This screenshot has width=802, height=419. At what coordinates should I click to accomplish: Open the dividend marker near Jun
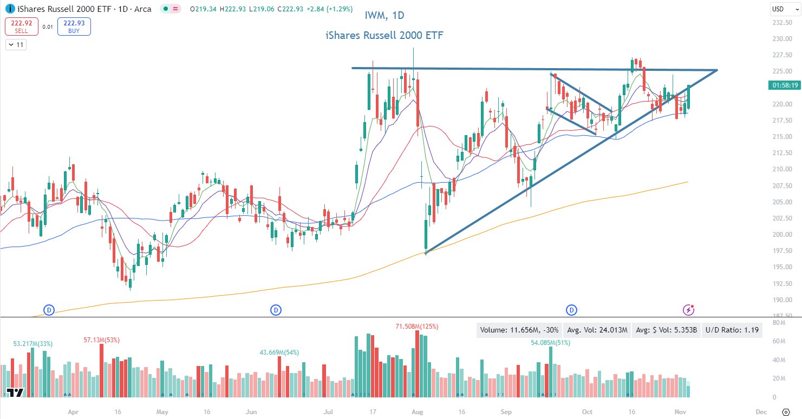(276, 310)
